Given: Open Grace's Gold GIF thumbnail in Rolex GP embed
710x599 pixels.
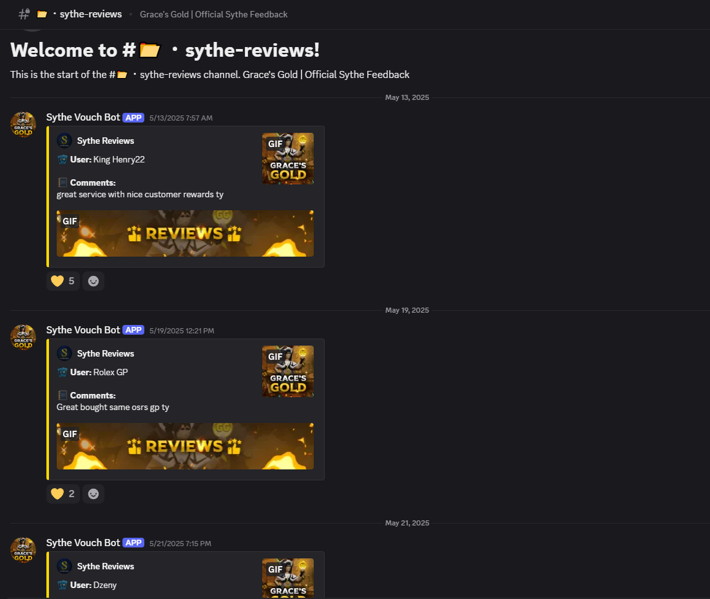Looking at the screenshot, I should [288, 371].
